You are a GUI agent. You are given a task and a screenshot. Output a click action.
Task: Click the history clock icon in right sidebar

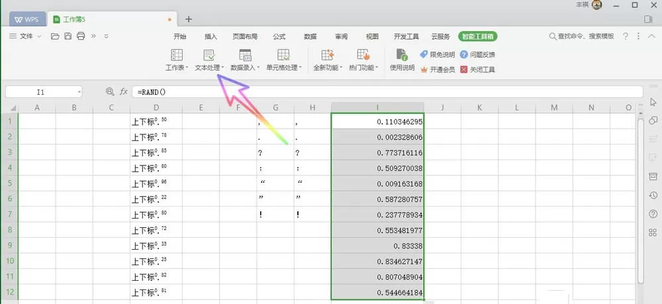click(653, 195)
